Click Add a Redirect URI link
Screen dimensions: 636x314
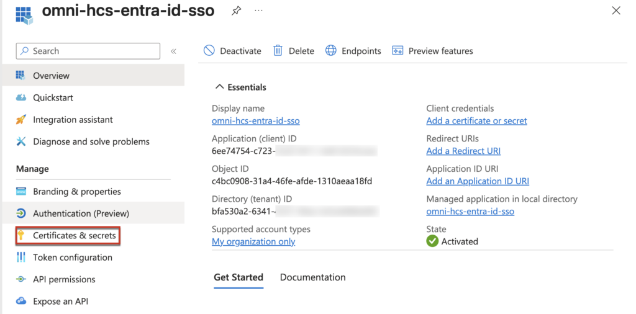click(x=463, y=151)
